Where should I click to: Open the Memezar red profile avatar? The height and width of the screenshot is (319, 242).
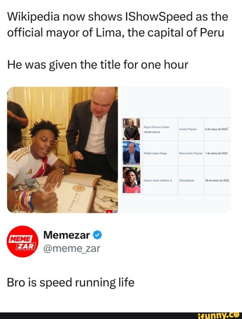(x=23, y=242)
